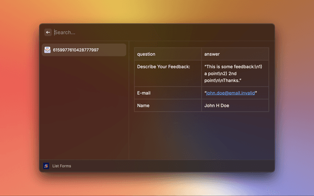Click the back arrow button
Image resolution: width=314 pixels, height=196 pixels.
pos(48,32)
